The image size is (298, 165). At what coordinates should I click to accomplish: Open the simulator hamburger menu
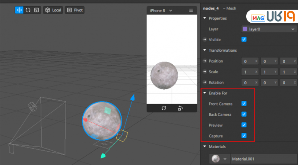click(x=191, y=10)
